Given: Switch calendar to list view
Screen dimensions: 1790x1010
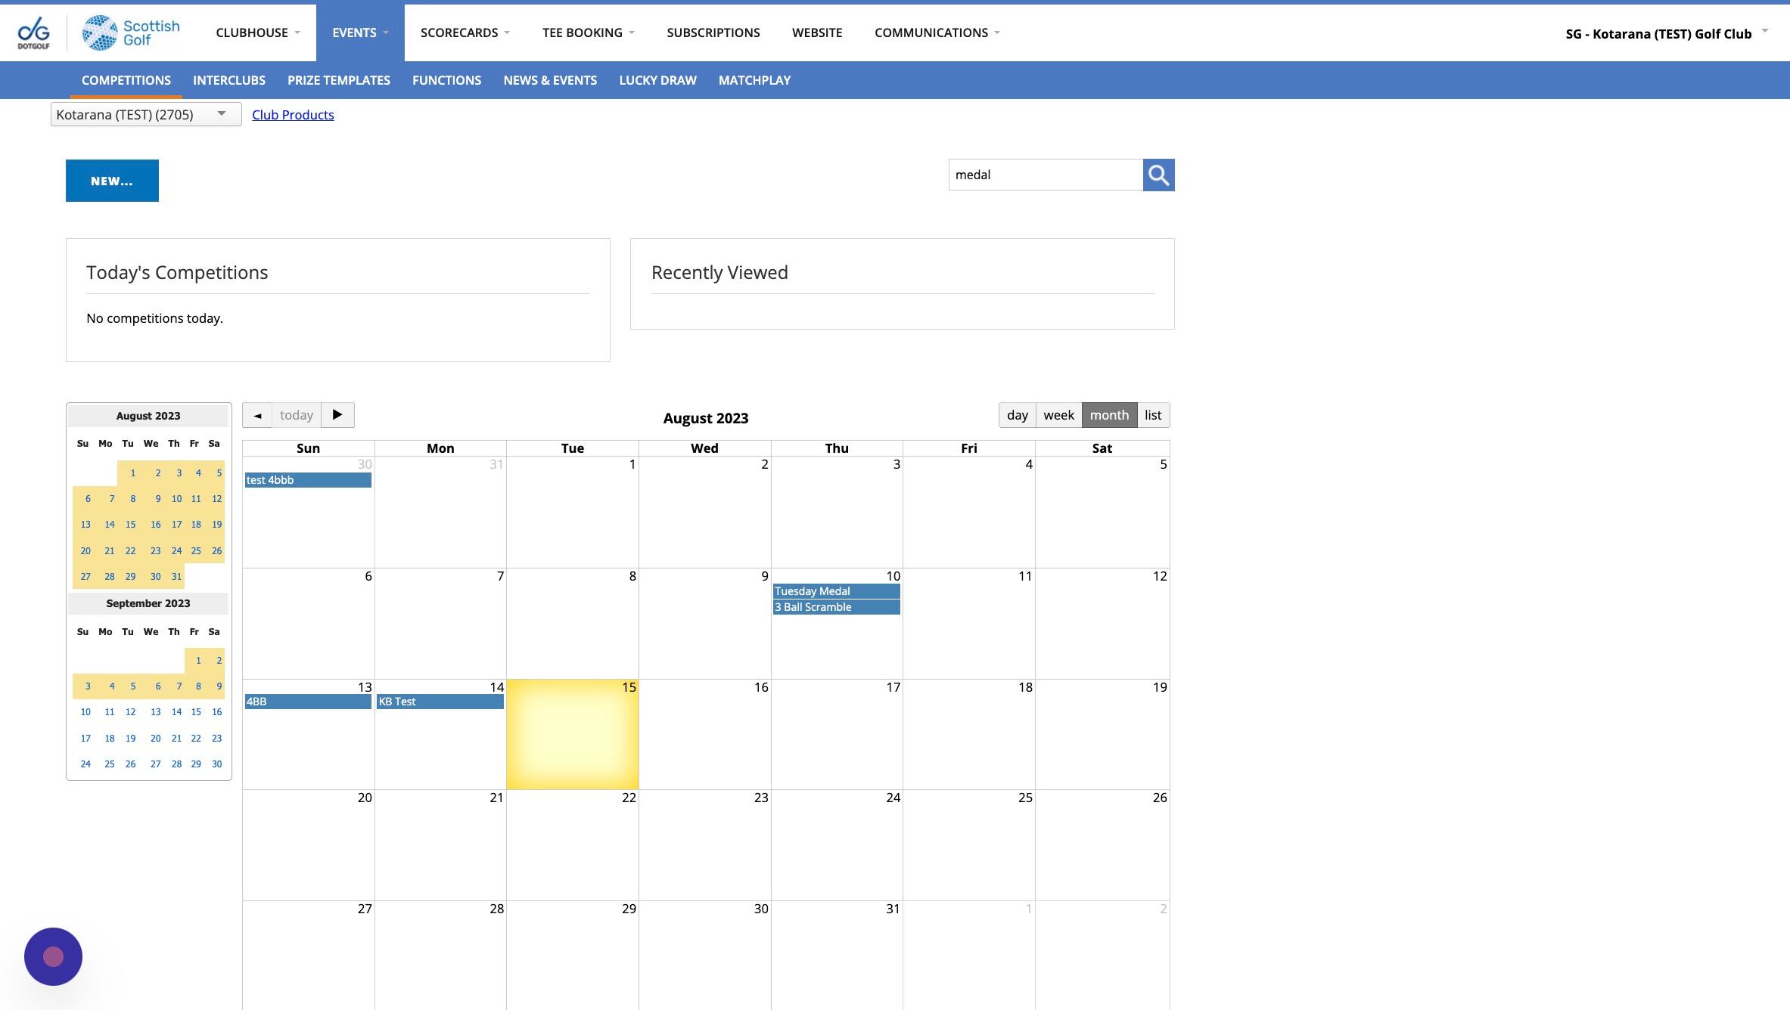Looking at the screenshot, I should click(x=1152, y=415).
